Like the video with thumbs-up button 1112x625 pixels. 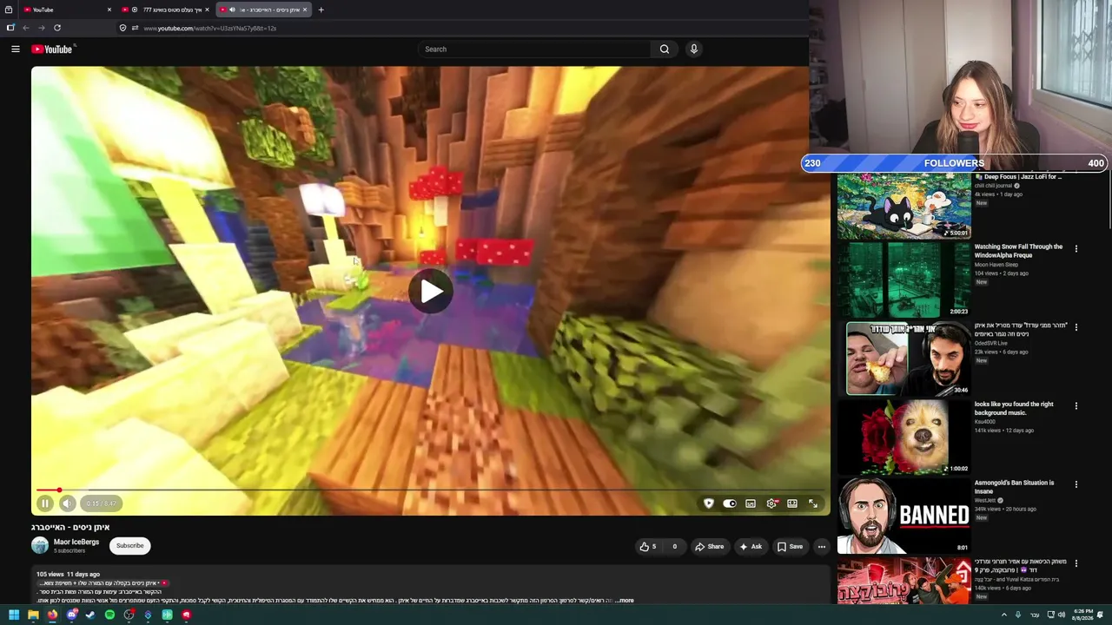click(x=648, y=547)
